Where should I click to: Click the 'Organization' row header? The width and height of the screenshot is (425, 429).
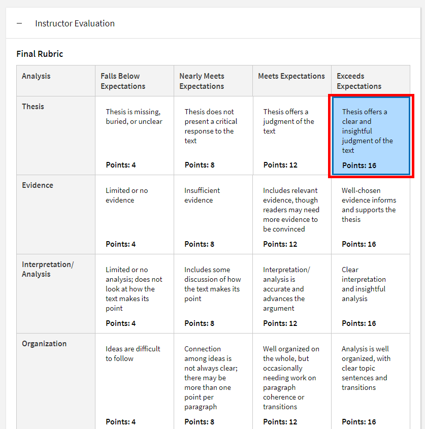(44, 344)
